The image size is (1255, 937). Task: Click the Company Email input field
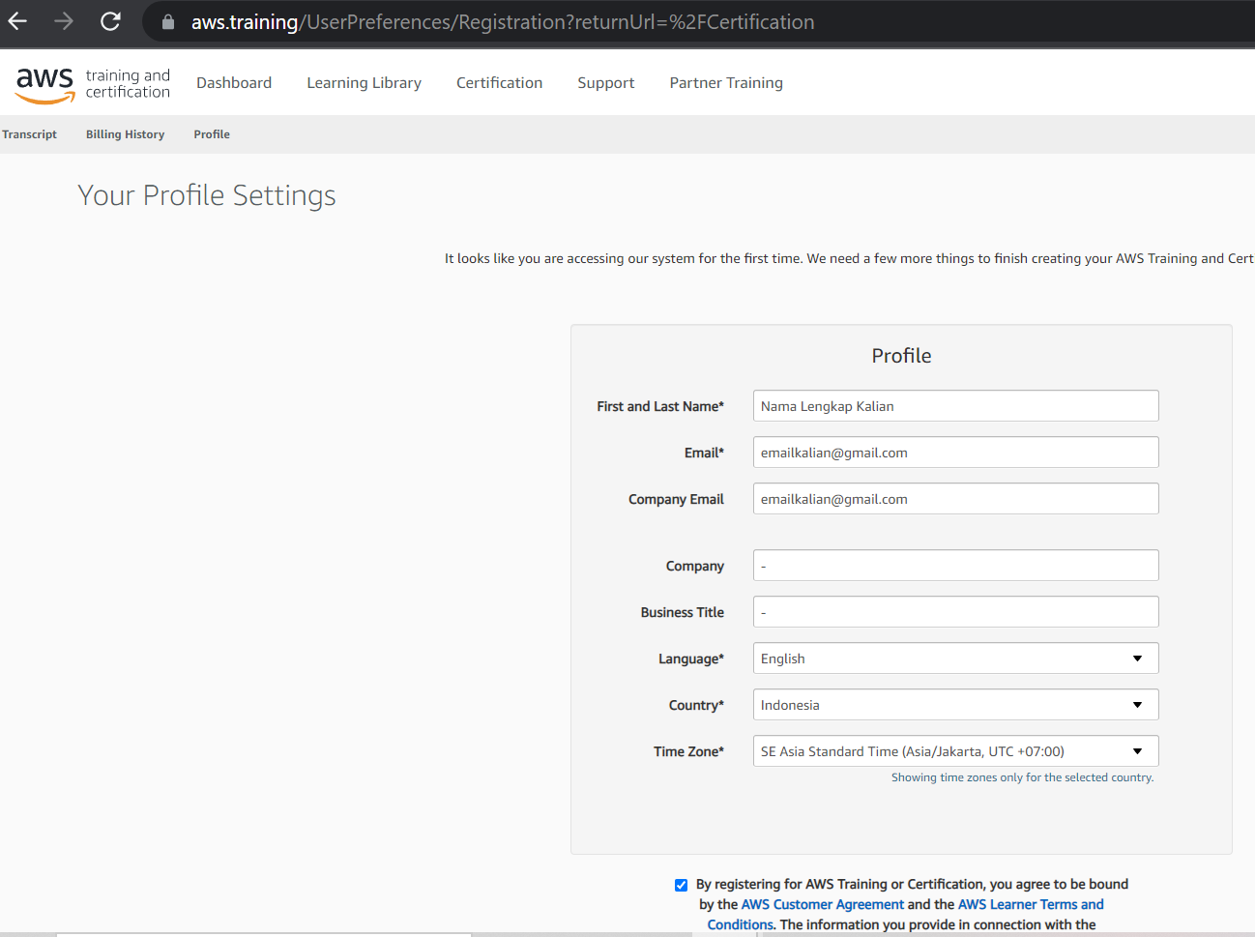(955, 499)
